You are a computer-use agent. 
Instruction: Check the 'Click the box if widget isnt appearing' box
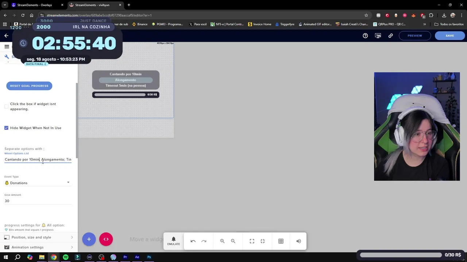(6, 107)
